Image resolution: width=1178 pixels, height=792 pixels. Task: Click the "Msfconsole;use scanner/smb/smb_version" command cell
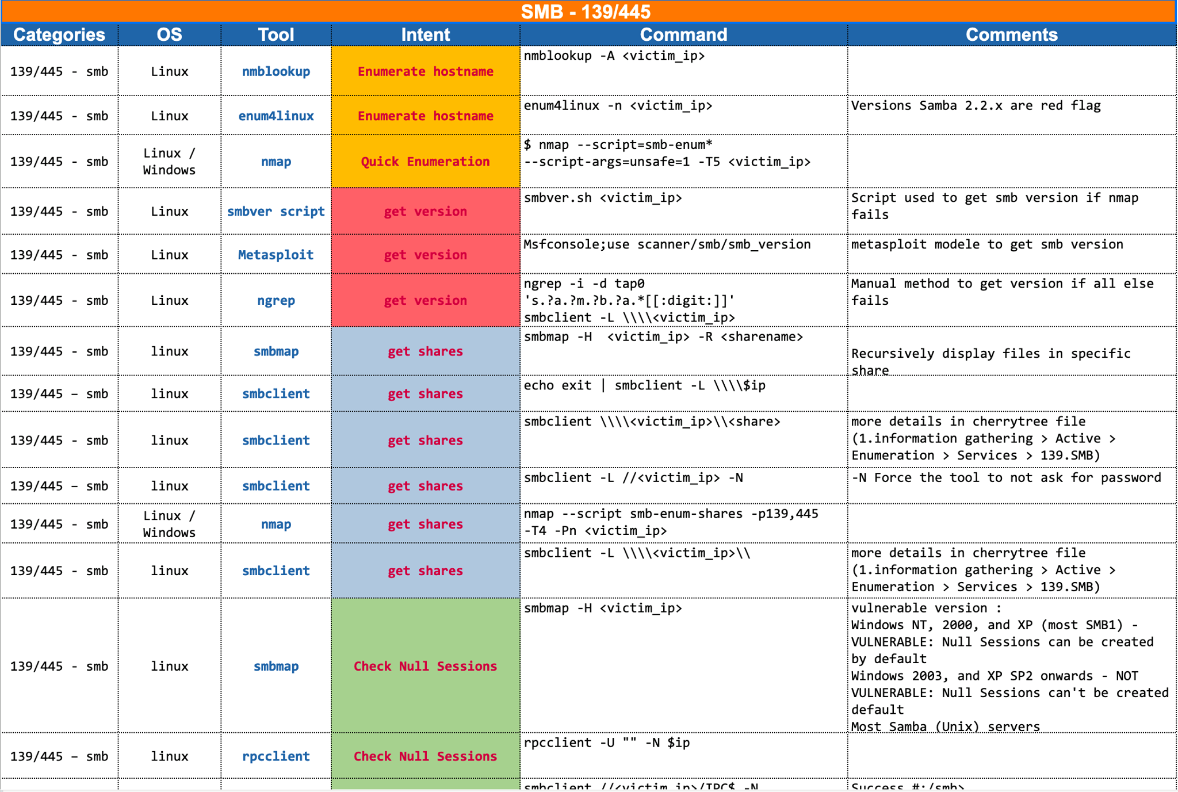(684, 254)
